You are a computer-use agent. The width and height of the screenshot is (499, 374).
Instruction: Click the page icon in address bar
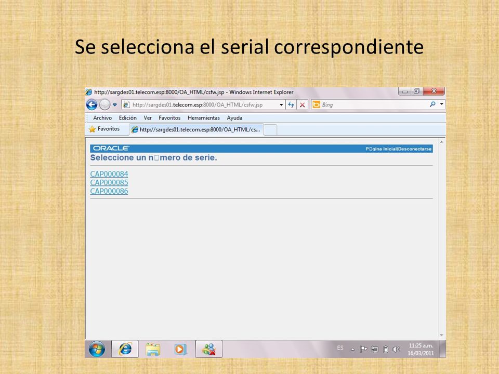click(x=126, y=104)
